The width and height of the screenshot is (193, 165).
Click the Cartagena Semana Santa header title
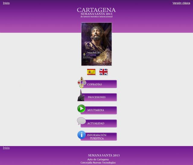click(x=96, y=12)
